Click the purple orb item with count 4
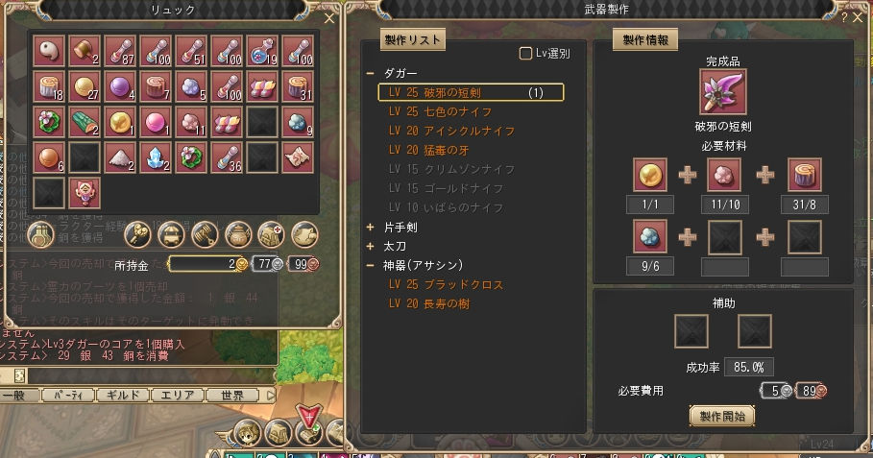This screenshot has width=873, height=458. [x=120, y=86]
